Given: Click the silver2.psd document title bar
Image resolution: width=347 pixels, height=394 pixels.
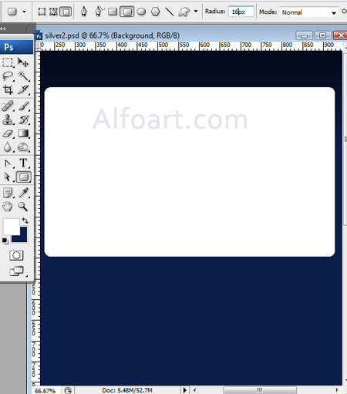Looking at the screenshot, I should pos(112,35).
